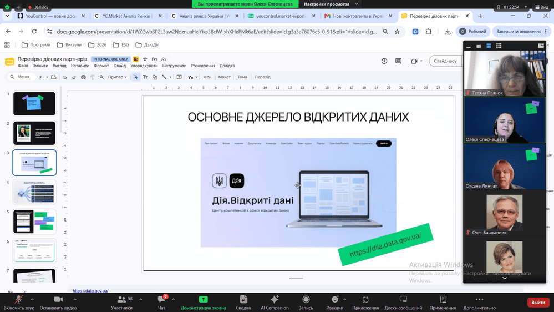
Task: Click Завершити оновлення Chrome update button
Action: (x=520, y=32)
